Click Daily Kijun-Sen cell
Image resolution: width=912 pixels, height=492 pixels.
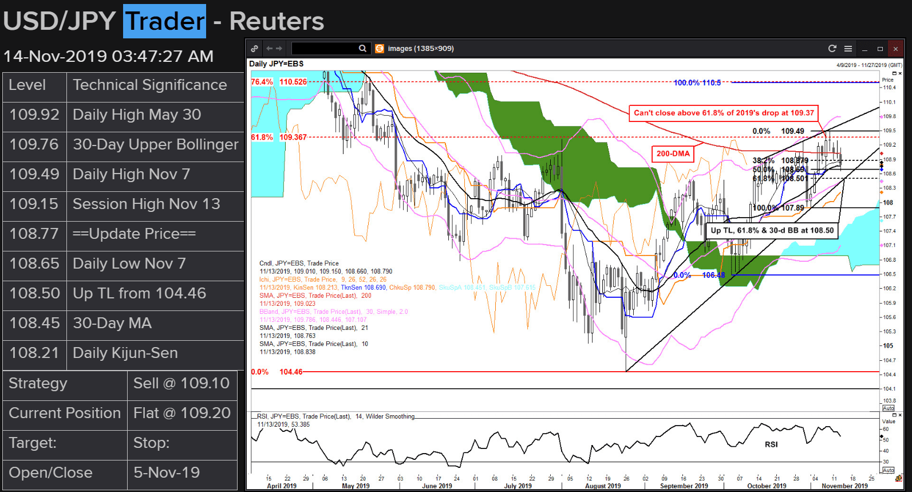click(155, 355)
